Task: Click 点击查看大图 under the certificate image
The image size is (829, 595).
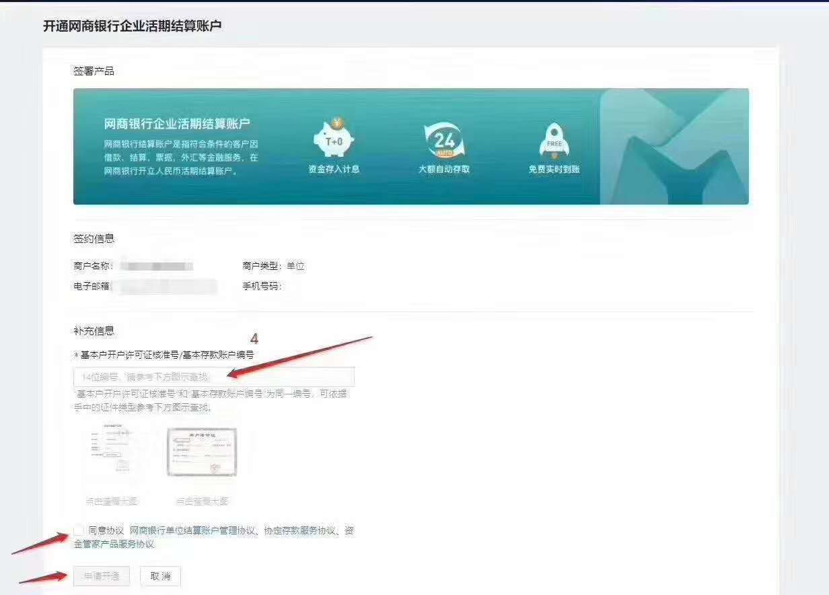Action: pos(202,501)
